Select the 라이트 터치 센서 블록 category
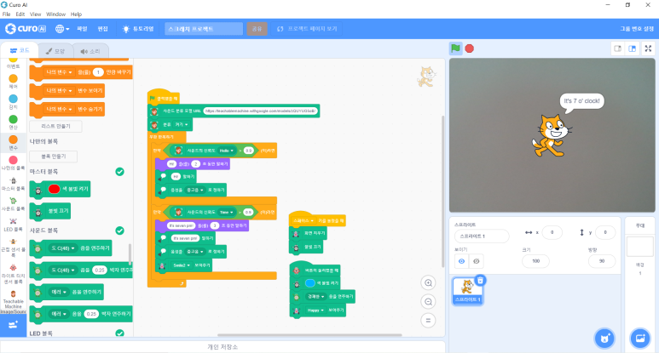Viewport: 659px width, 353px height. [x=14, y=274]
